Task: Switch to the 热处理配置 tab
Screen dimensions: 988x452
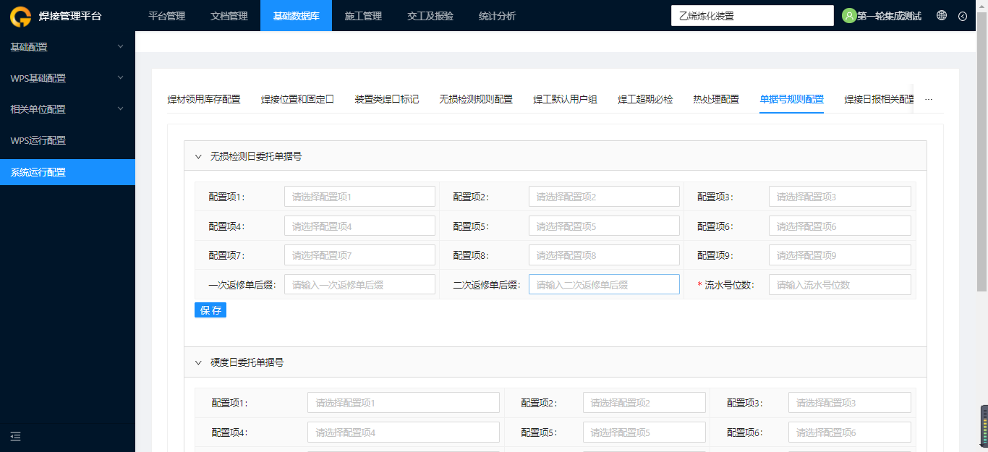Action: tap(716, 99)
